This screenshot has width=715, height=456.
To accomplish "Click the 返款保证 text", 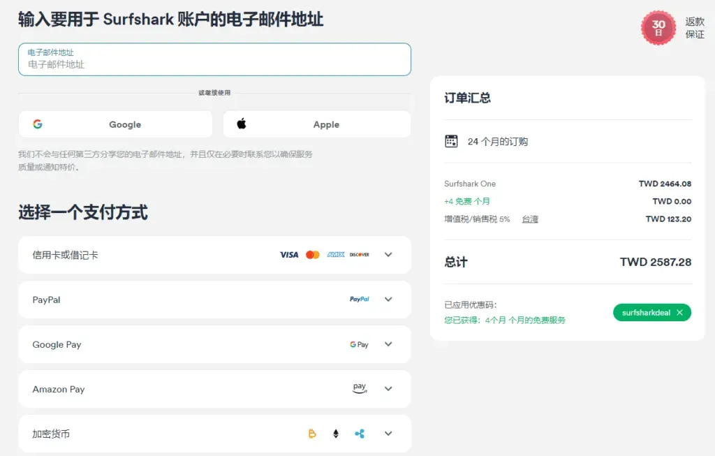I will point(695,28).
